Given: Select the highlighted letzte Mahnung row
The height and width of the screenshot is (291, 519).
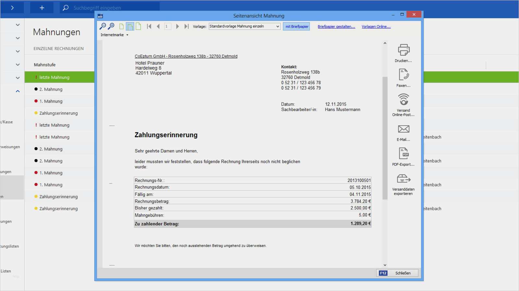Looking at the screenshot, I should [60, 77].
